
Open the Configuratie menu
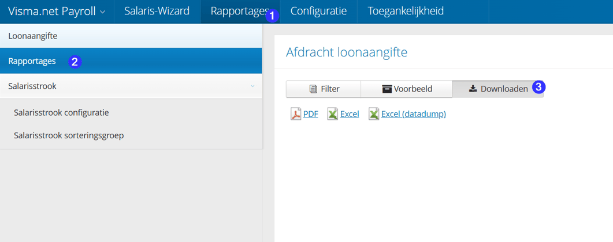(318, 12)
